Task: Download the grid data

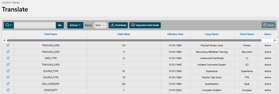Action: 118,25
